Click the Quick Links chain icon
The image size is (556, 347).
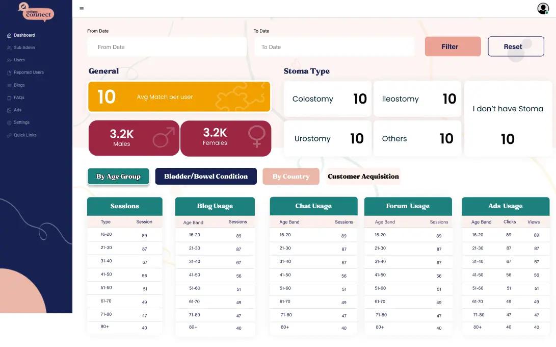9,136
